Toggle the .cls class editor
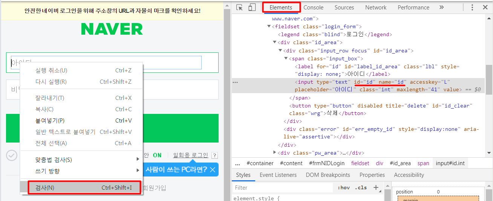The width and height of the screenshot is (493, 201). [361, 188]
